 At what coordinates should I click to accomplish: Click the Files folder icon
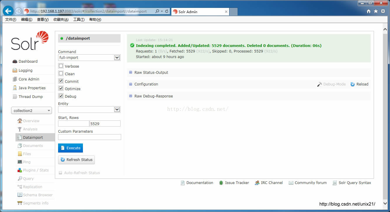pos(20,154)
